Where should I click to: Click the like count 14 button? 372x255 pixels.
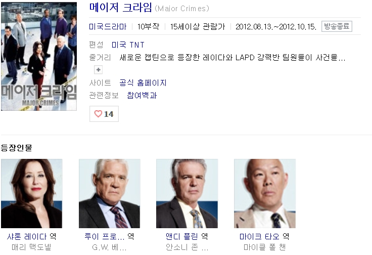104,114
